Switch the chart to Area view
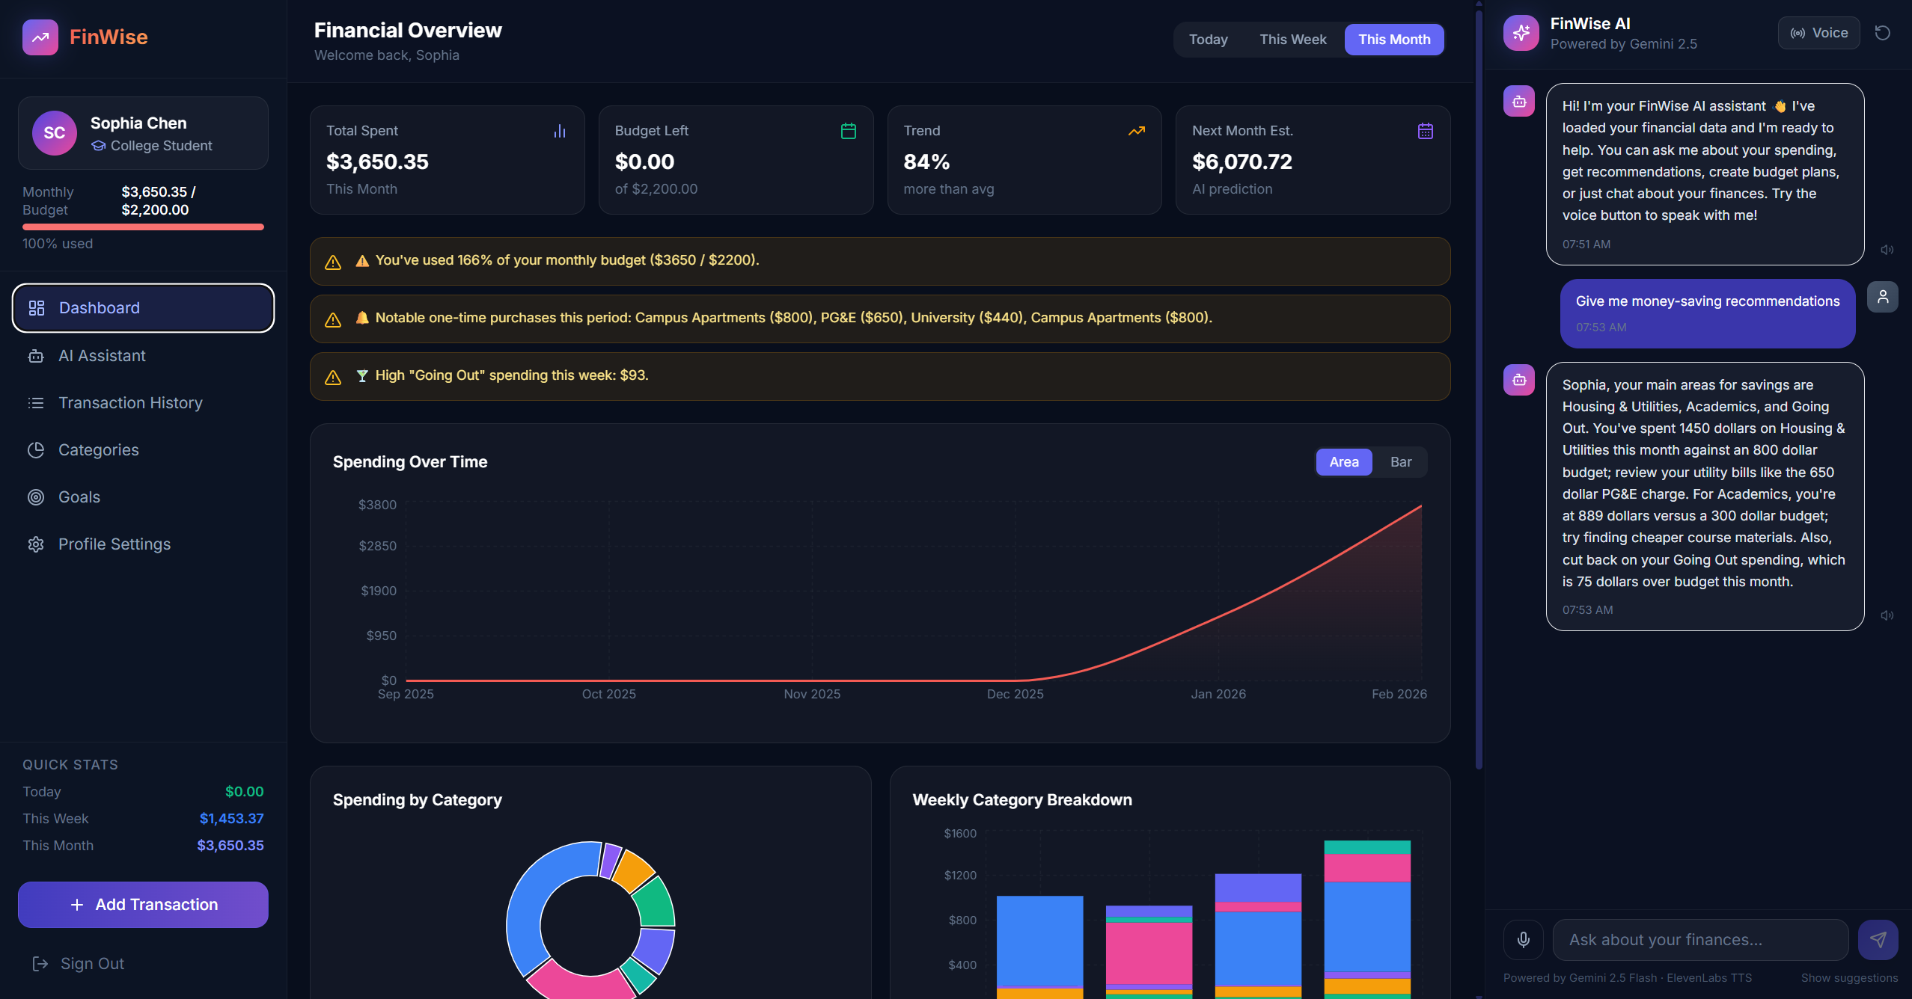1912x999 pixels. click(x=1343, y=462)
